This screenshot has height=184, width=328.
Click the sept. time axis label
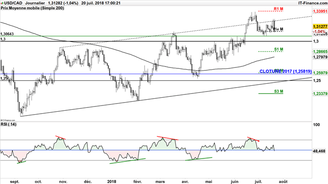pos(14,182)
